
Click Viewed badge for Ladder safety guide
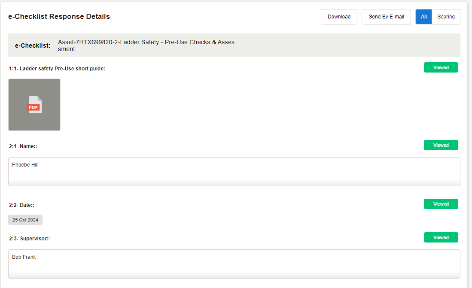(441, 67)
